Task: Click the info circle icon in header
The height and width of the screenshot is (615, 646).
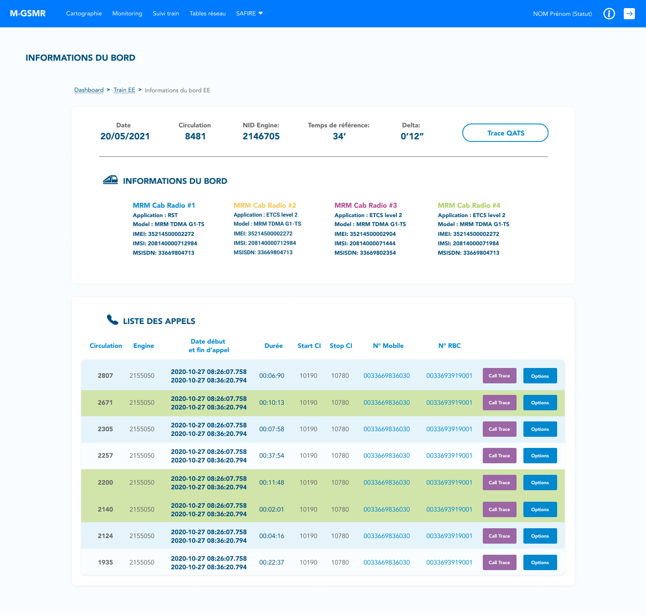Action: tap(609, 14)
